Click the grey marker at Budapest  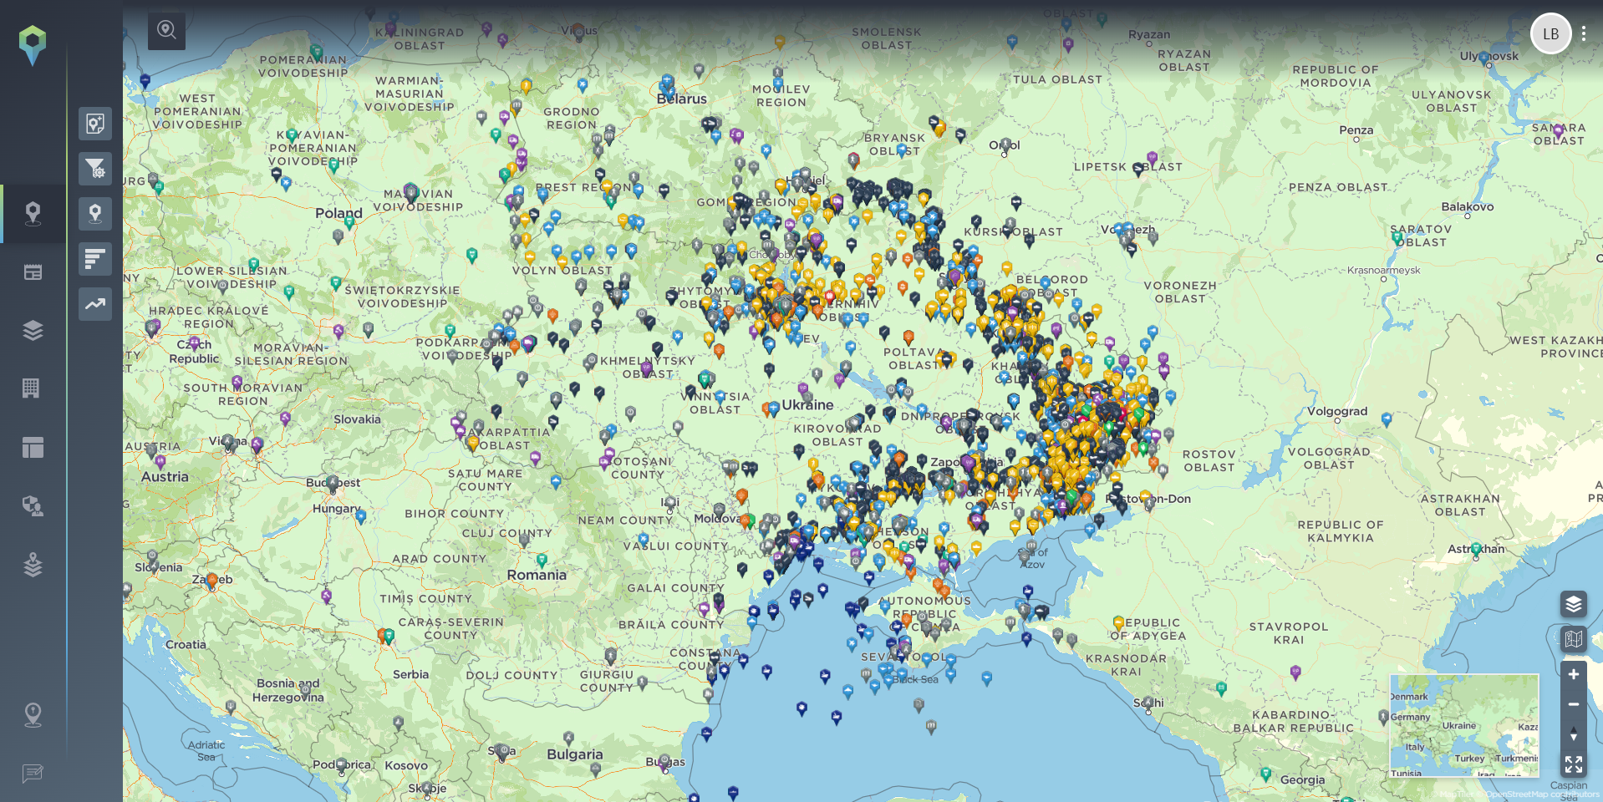(333, 484)
